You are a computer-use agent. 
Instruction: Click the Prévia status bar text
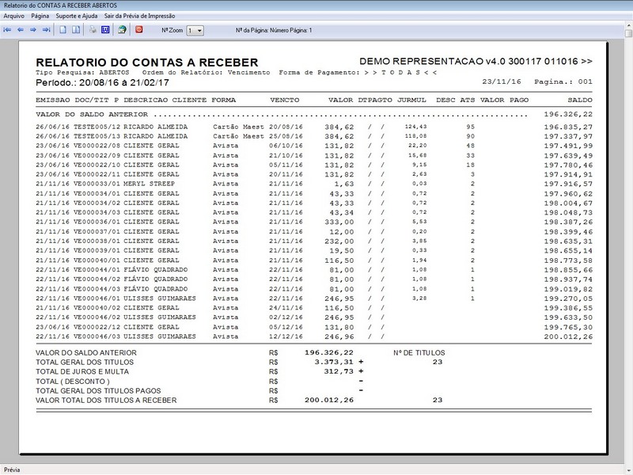[12, 469]
